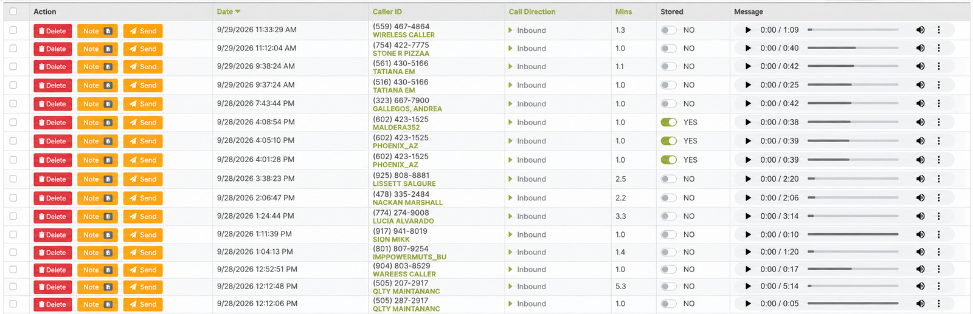This screenshot has width=973, height=314.
Task: Sort by the Call Direction column header
Action: click(532, 12)
